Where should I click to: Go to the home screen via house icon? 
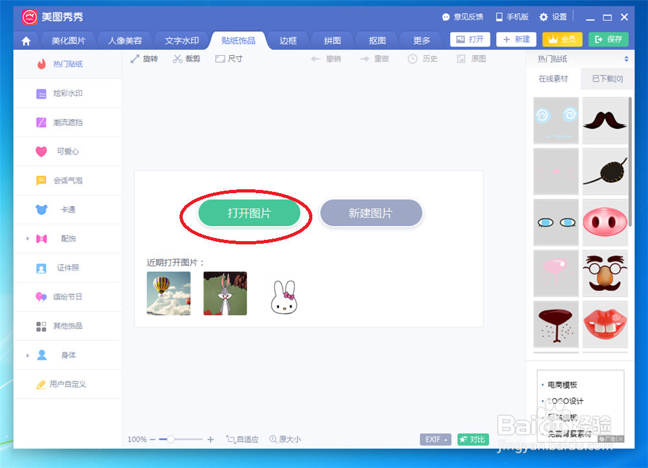tap(26, 41)
